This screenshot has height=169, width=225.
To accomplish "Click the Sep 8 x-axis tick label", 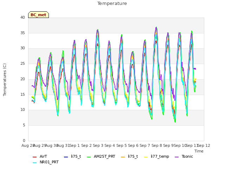I will [157, 145].
